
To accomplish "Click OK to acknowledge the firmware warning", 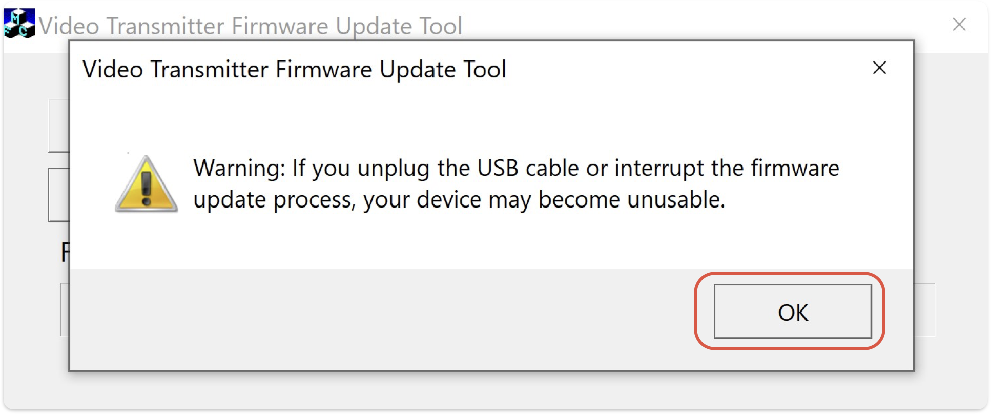I will click(792, 312).
